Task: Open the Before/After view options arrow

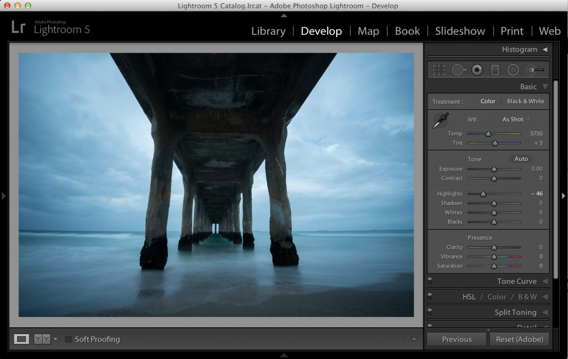Action: pos(55,340)
